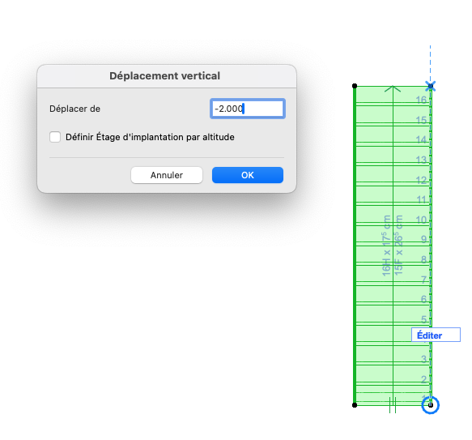The width and height of the screenshot is (472, 440).
Task: Select stair step number 7
Action: point(424,280)
